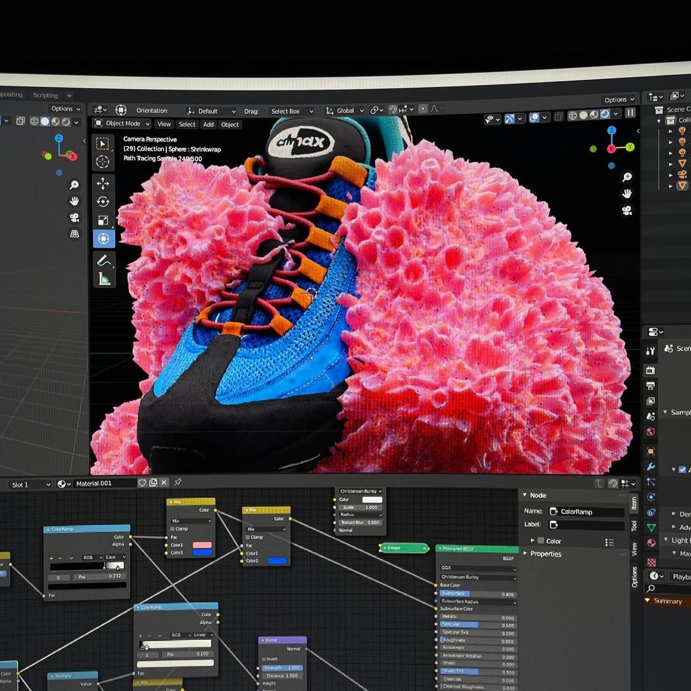Open the Object menu in viewport
Viewport: 691px width, 691px height.
[230, 125]
